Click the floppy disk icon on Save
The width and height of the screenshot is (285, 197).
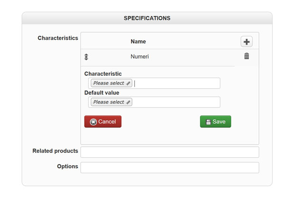pyautogui.click(x=208, y=122)
